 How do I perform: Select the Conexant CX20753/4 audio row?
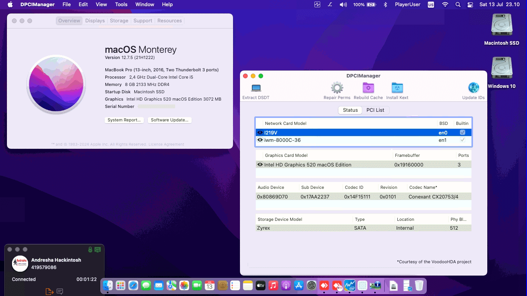pos(363,197)
